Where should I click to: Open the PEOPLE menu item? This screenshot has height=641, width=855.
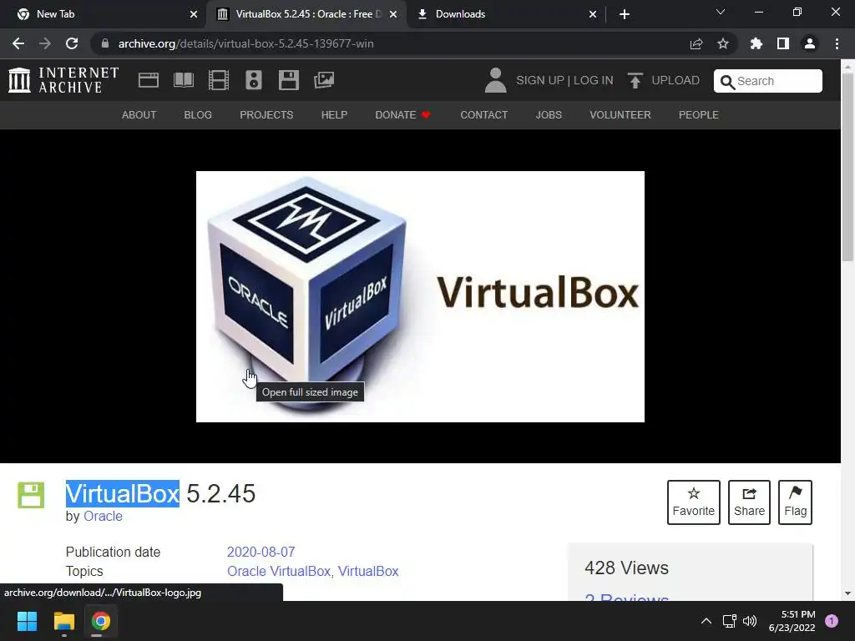(x=699, y=115)
